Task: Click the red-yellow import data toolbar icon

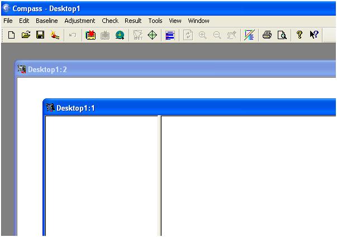Action: coord(91,35)
